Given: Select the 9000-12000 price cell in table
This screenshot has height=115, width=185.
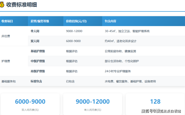Looking at the screenshot, I should (74, 31).
